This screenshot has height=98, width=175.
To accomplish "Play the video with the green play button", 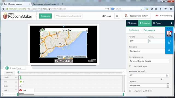I will click(x=7, y=68).
